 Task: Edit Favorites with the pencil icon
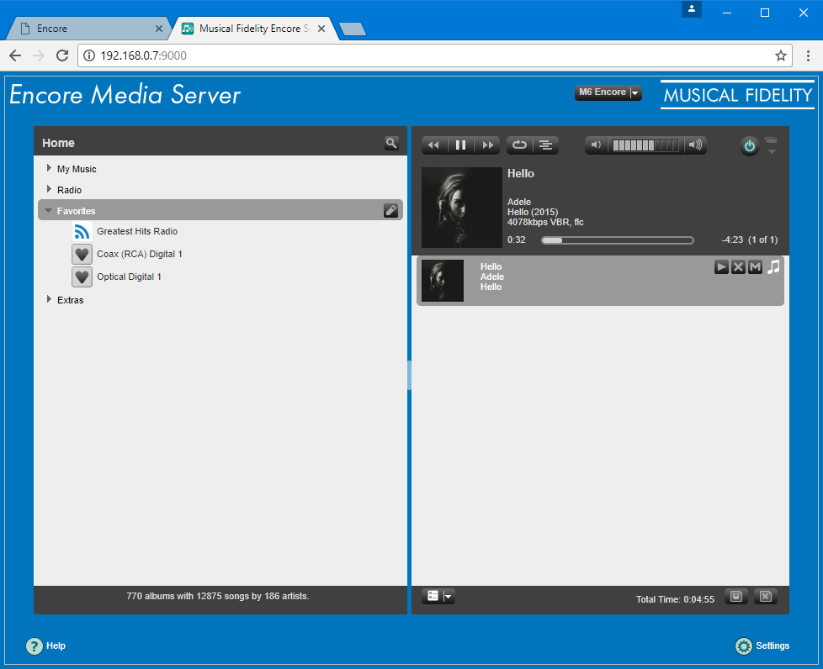pos(390,210)
